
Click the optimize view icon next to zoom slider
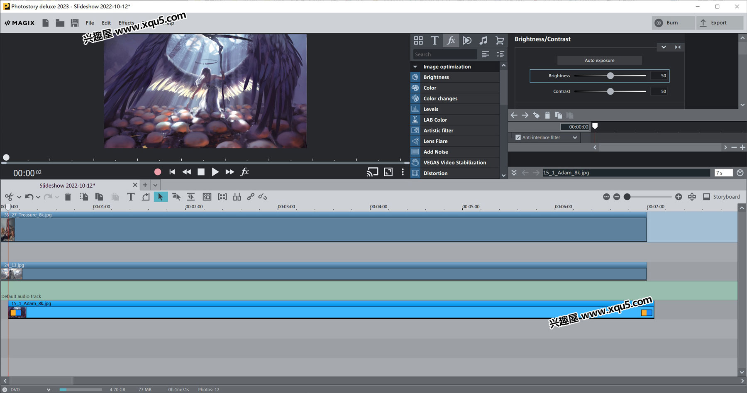coord(692,197)
